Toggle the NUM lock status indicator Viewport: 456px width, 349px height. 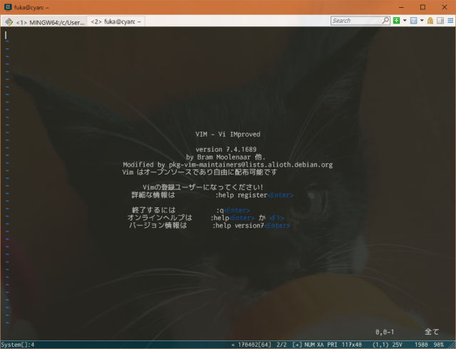tap(310, 345)
